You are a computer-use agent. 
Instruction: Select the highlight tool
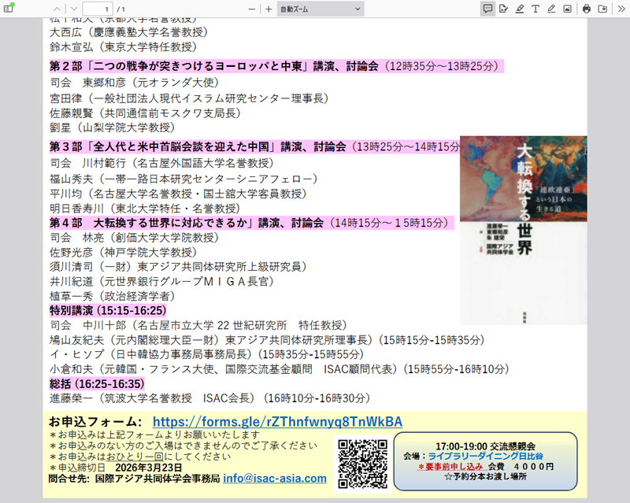pyautogui.click(x=520, y=9)
